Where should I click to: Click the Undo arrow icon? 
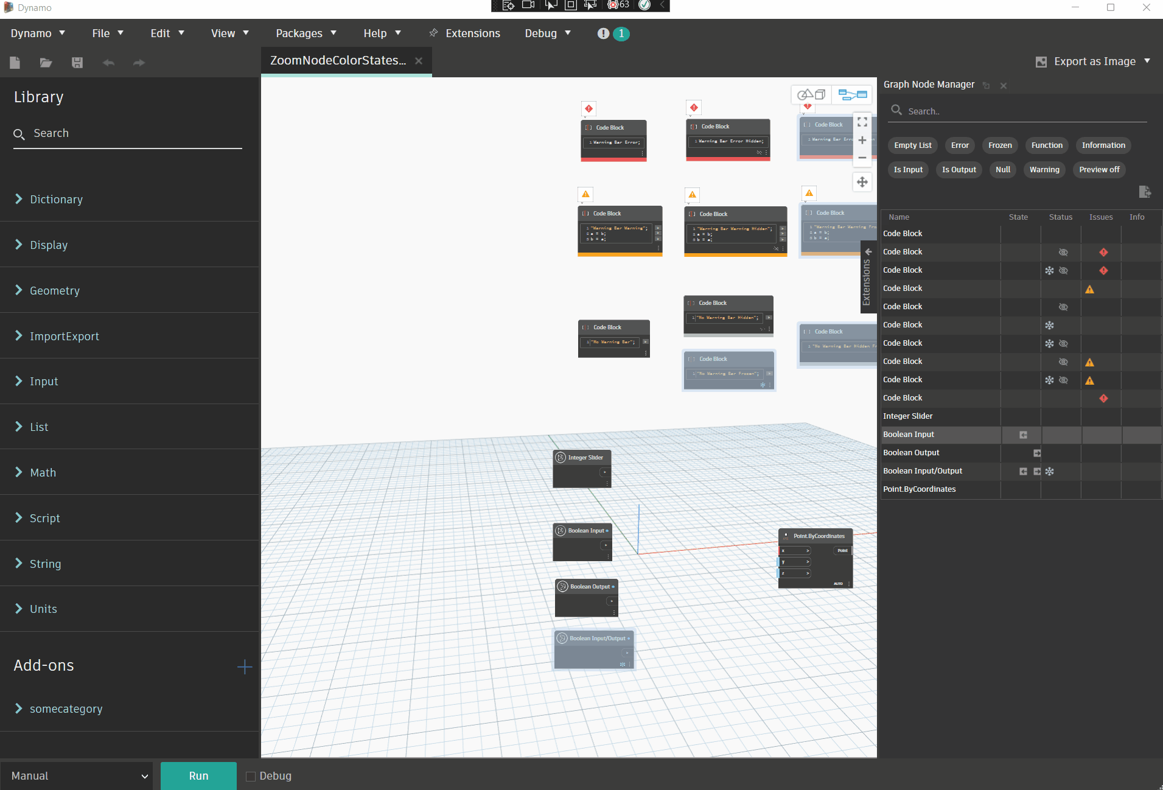(108, 63)
